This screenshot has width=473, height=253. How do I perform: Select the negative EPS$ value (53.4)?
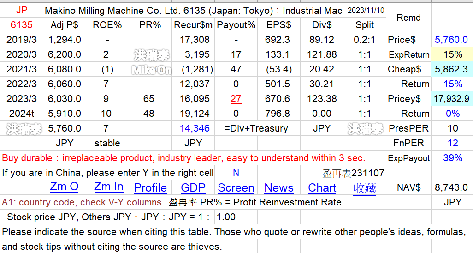[279, 69]
